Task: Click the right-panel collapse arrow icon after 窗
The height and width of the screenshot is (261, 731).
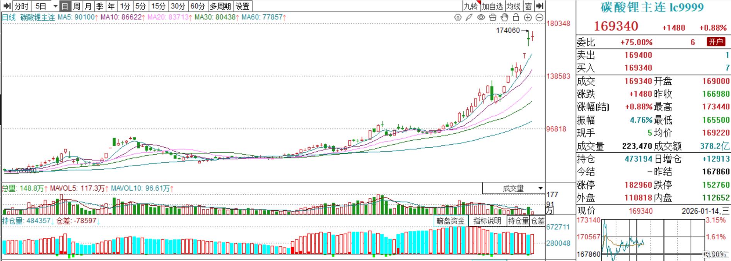Action: pos(540,6)
